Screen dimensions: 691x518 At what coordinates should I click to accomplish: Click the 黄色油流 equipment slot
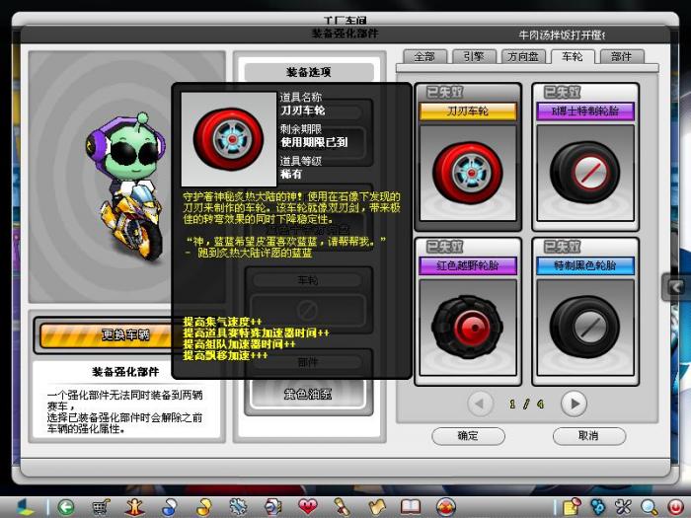click(308, 395)
